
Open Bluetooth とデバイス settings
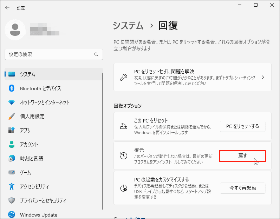click(x=53, y=88)
